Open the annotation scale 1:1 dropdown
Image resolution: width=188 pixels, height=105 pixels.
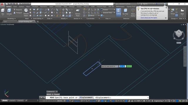tap(138, 101)
